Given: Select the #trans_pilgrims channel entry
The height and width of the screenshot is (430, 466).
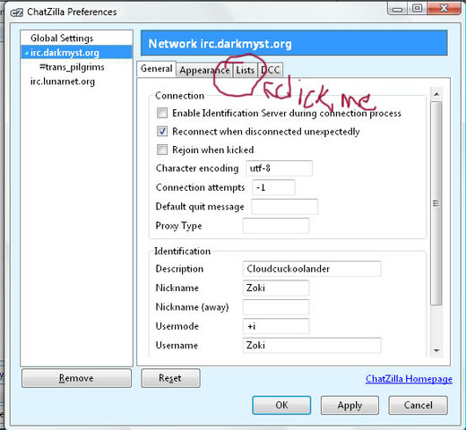Looking at the screenshot, I should 72,67.
